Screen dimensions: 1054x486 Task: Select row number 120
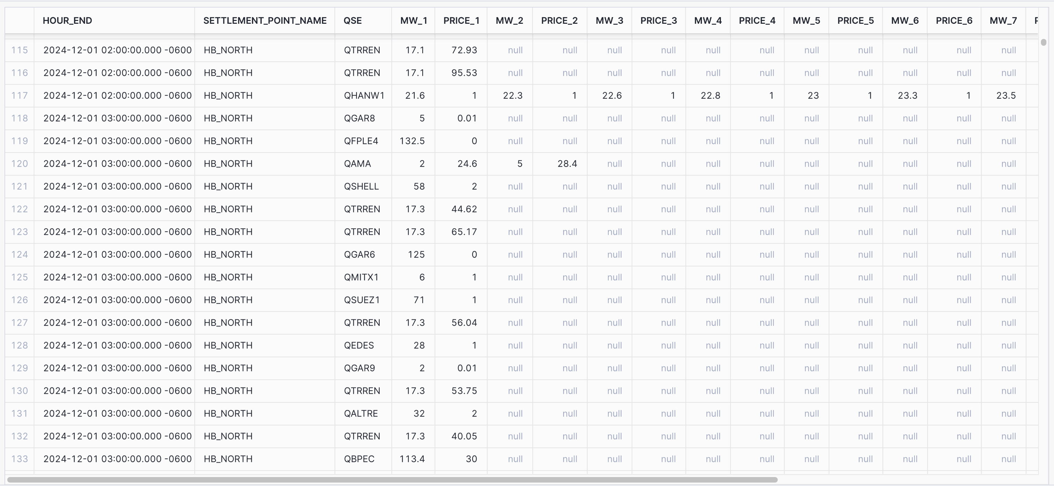pyautogui.click(x=19, y=164)
